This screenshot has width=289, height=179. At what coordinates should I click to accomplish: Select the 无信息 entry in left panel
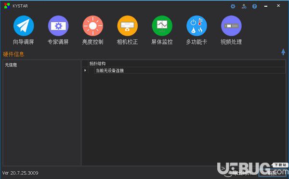tap(11, 65)
